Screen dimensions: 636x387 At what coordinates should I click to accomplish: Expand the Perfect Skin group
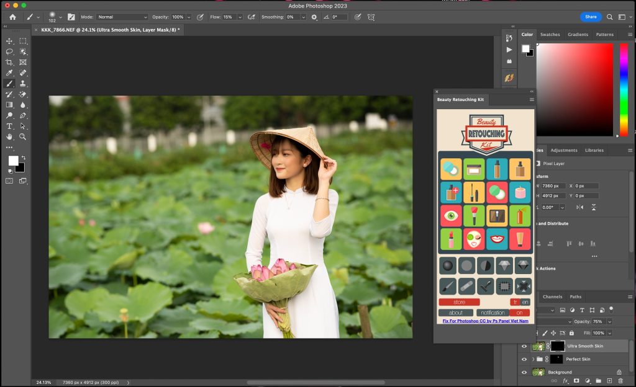[534, 359]
